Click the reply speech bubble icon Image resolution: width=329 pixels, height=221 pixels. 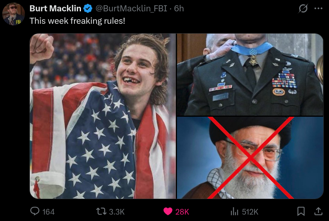coord(35,211)
